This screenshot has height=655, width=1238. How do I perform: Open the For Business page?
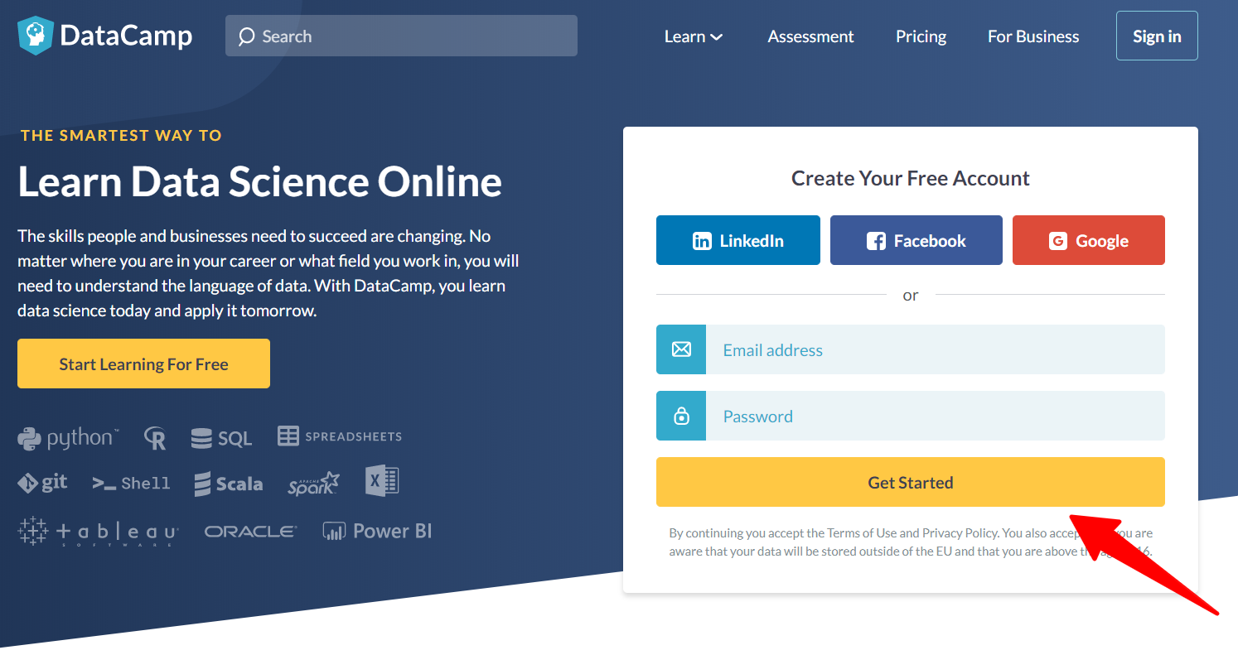point(1033,36)
